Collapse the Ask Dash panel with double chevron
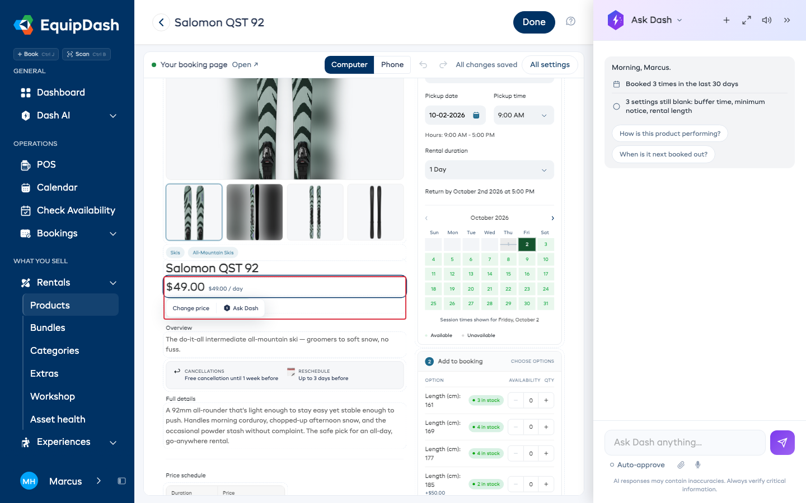This screenshot has height=503, width=806. pos(787,20)
